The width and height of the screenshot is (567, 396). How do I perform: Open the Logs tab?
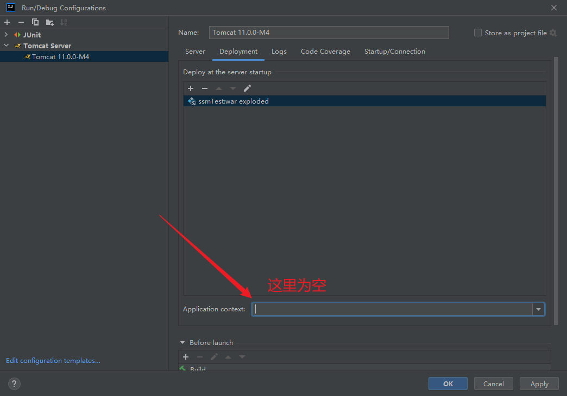(x=279, y=52)
